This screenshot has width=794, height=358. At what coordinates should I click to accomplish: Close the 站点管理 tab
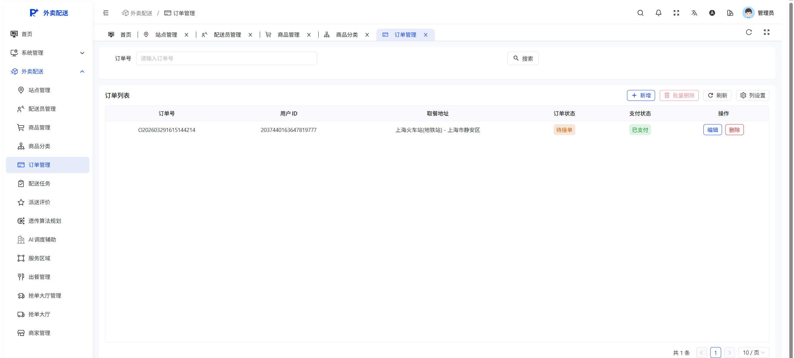tap(186, 35)
